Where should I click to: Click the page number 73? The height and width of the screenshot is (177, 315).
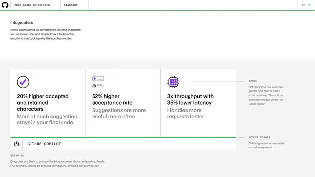(310, 5)
